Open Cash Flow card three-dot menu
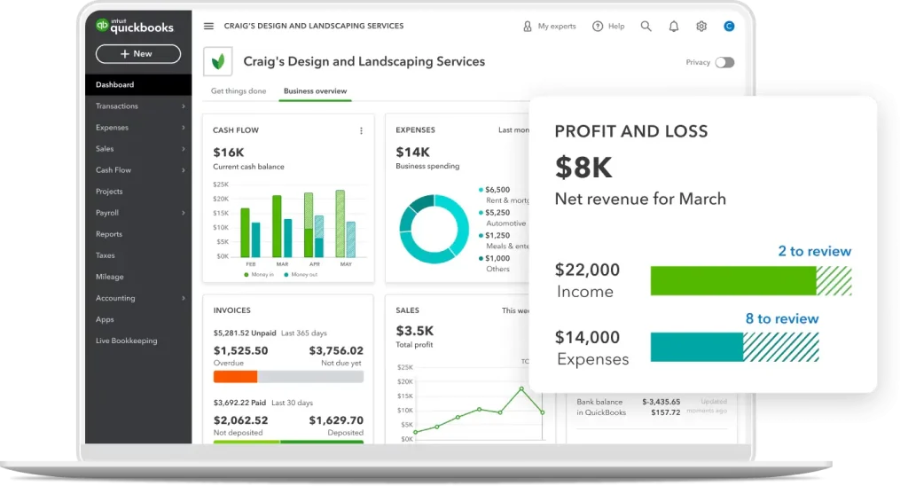The image size is (908, 486). pos(362,131)
